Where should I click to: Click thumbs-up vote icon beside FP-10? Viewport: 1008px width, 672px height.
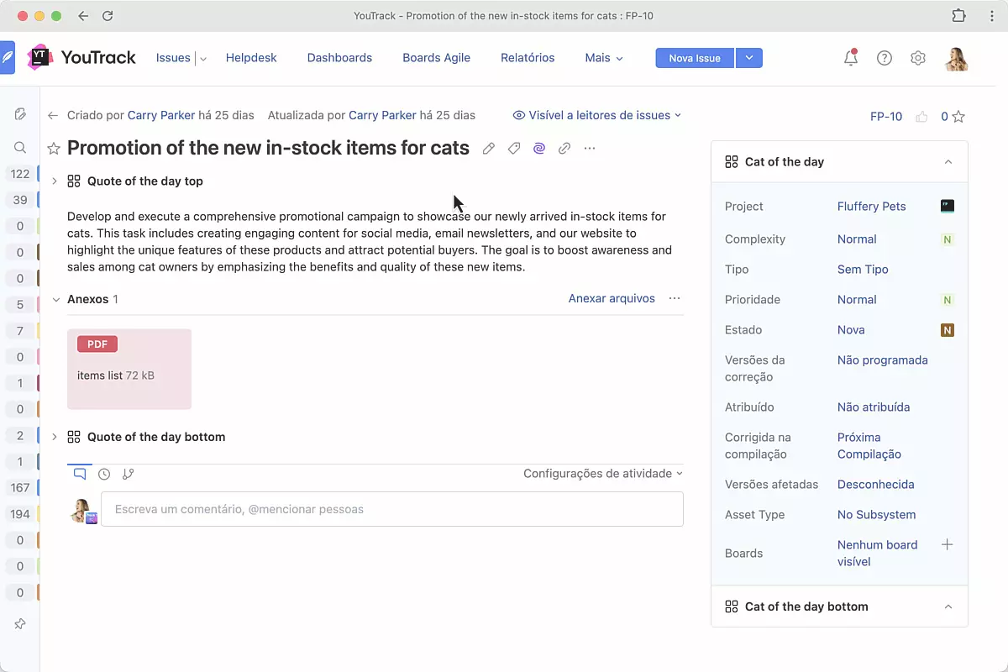921,117
